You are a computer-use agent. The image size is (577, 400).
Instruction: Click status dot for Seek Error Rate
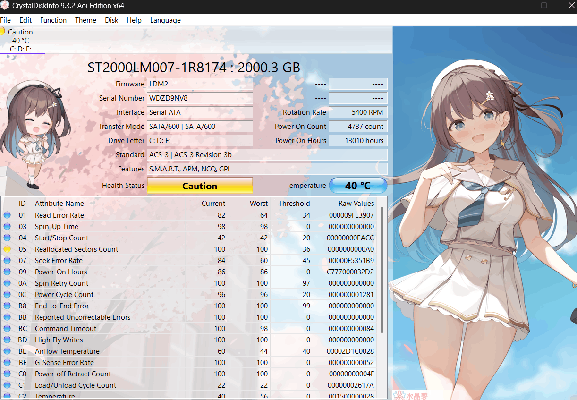tap(7, 261)
